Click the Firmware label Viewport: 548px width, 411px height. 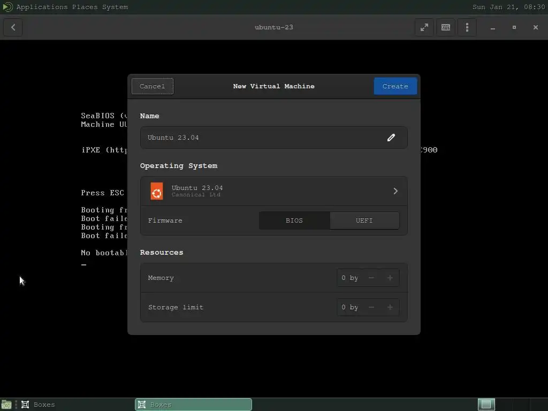(x=165, y=220)
